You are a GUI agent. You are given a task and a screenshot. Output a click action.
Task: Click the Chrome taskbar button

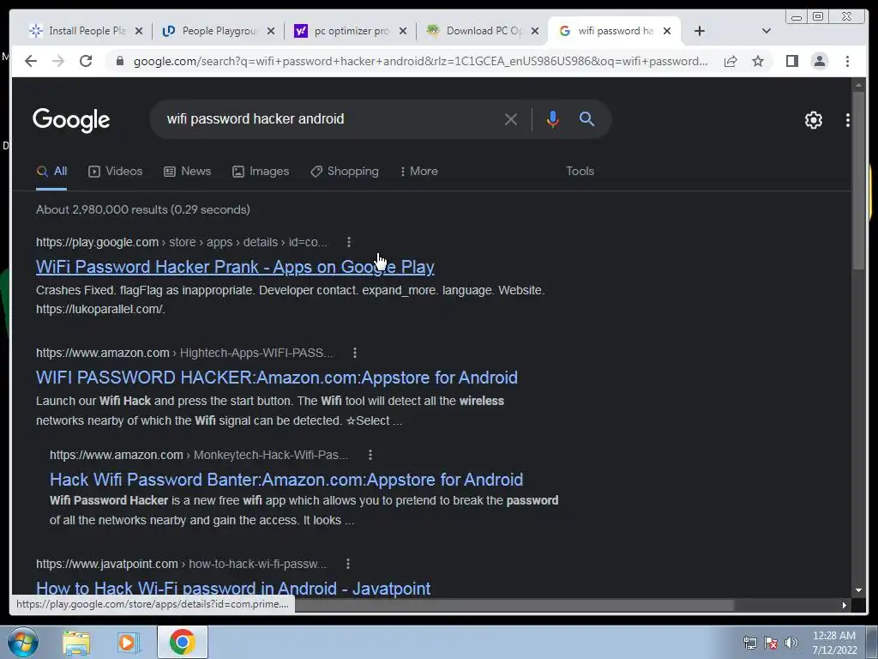point(182,642)
